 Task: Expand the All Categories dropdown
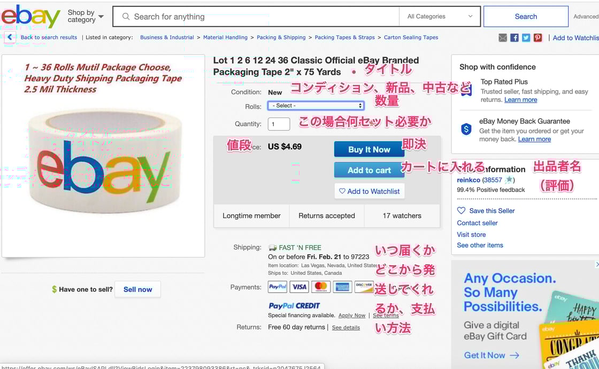[440, 17]
